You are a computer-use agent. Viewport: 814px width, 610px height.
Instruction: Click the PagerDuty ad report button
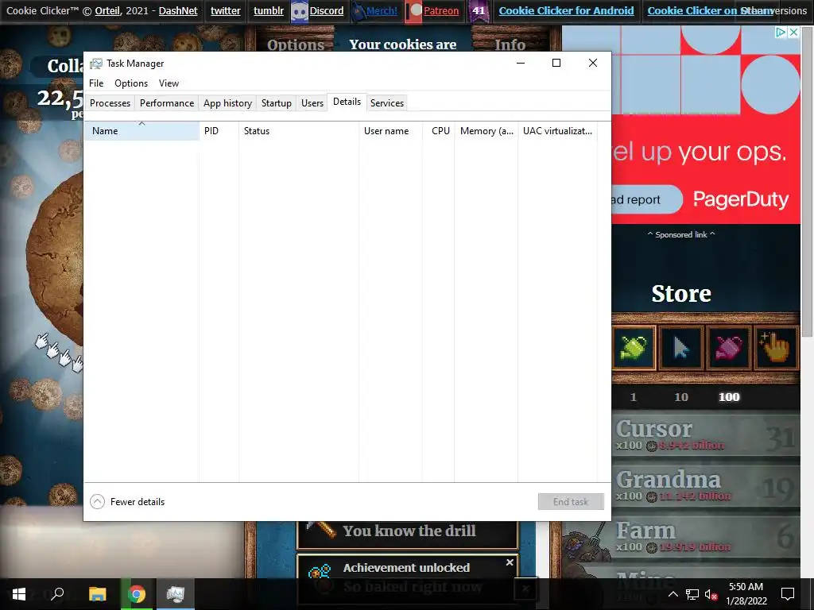point(647,199)
